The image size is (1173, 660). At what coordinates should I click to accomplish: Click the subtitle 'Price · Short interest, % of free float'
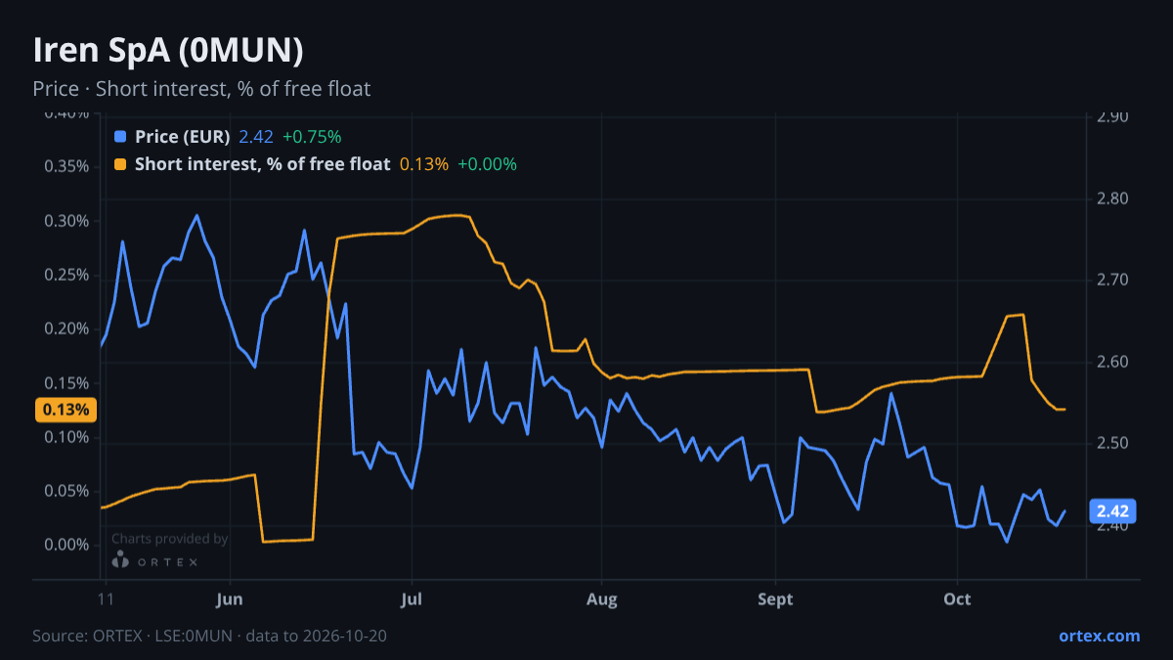(201, 89)
